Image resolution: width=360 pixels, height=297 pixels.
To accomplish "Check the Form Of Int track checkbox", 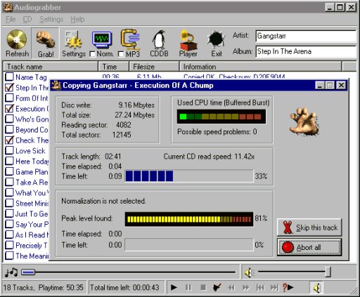I will 9,98.
